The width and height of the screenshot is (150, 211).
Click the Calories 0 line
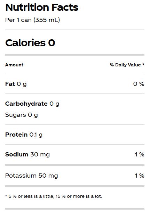(x=30, y=43)
